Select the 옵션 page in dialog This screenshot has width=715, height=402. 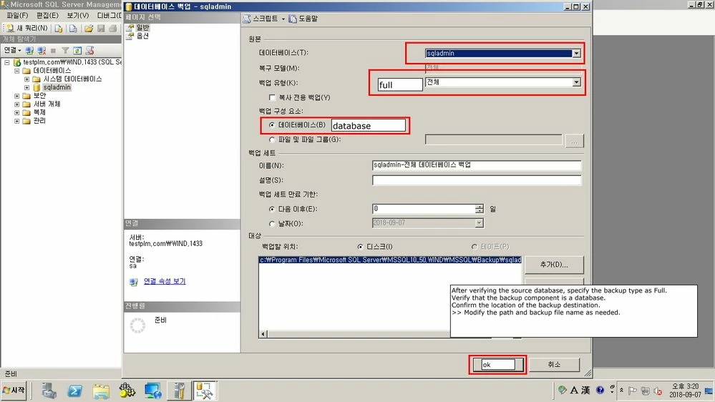point(142,36)
